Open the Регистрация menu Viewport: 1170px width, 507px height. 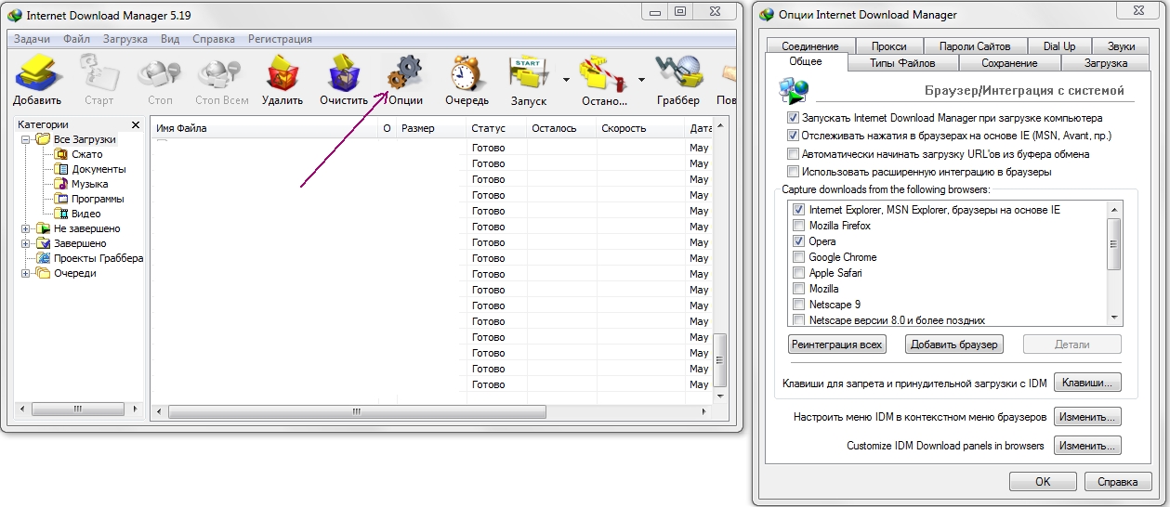(280, 39)
